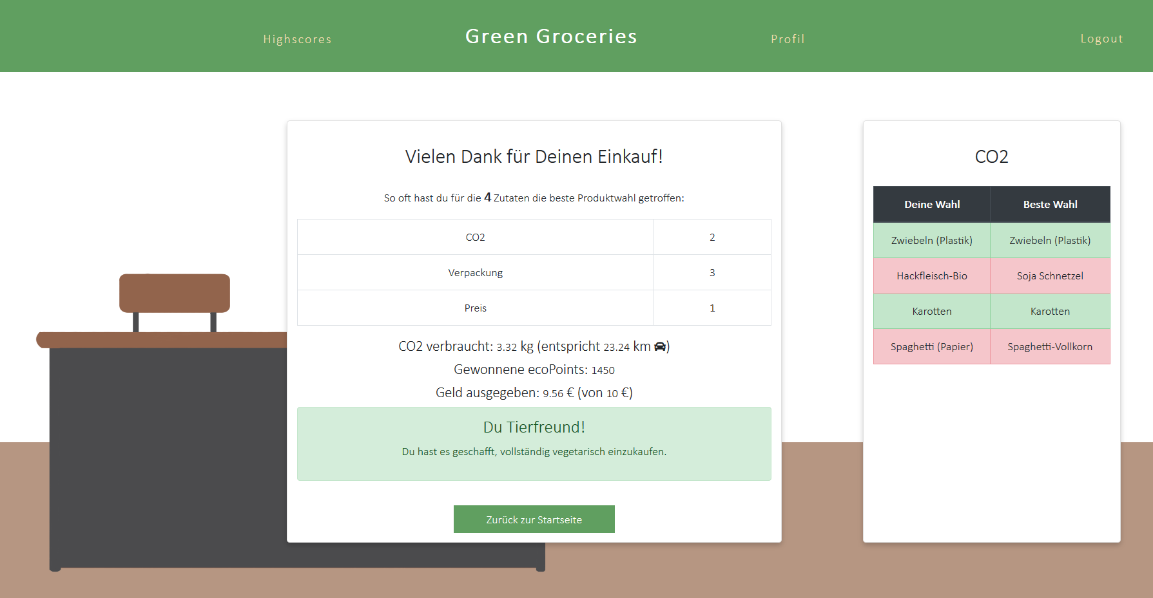Click the Du Tierfreund! heading
Viewport: 1153px width, 598px height.
pyautogui.click(x=534, y=427)
